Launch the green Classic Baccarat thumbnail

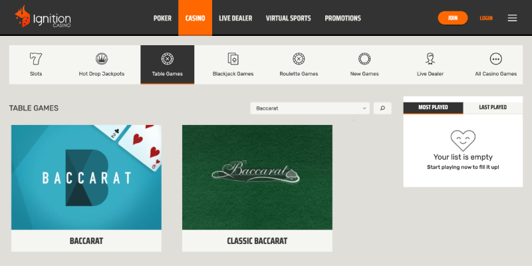coord(257,178)
